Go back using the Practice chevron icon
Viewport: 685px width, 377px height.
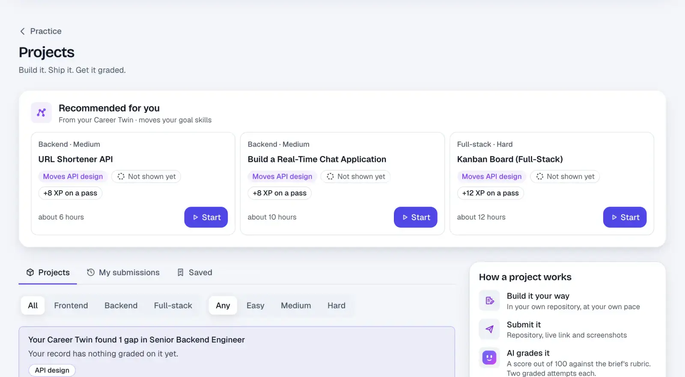coord(23,31)
